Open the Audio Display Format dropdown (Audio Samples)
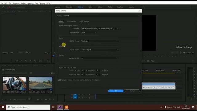197x111 pixels. coord(100,50)
